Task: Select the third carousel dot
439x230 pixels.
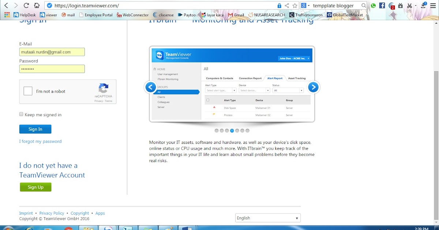Action: tap(227, 130)
